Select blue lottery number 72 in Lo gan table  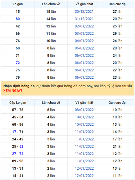pos(18,63)
